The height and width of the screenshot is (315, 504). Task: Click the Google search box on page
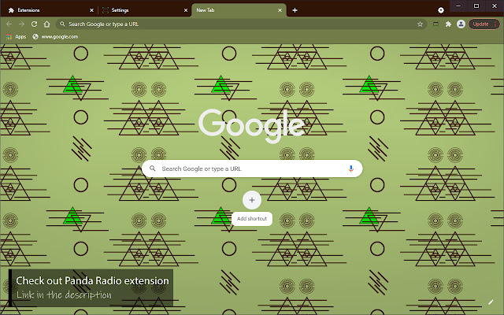[x=252, y=169]
